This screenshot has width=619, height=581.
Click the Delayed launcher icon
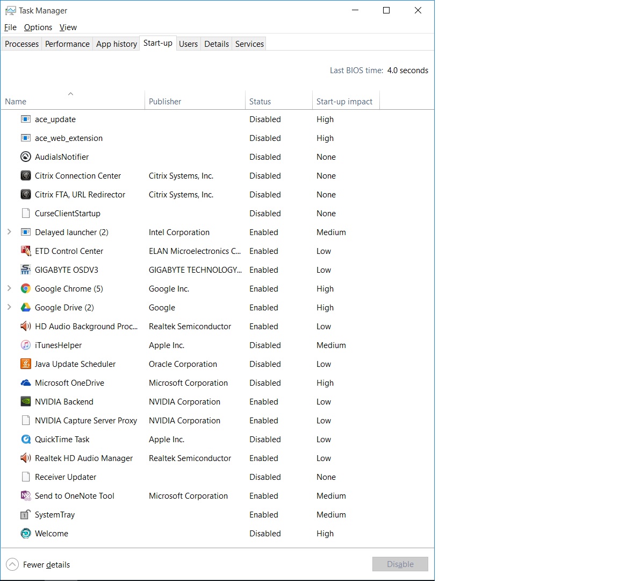coord(26,232)
